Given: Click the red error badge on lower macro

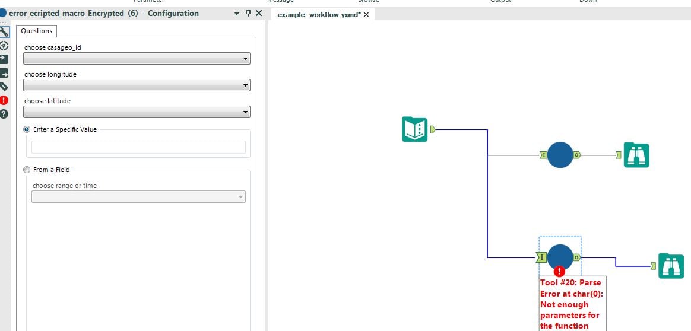Looking at the screenshot, I should 559,271.
